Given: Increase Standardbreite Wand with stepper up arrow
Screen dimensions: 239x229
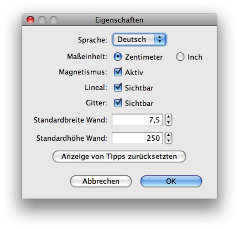Looking at the screenshot, I should pos(169,117).
